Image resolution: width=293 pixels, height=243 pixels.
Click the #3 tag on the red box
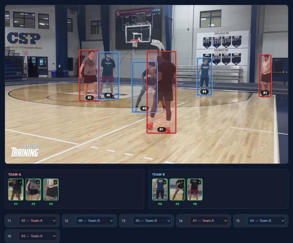tap(265, 93)
